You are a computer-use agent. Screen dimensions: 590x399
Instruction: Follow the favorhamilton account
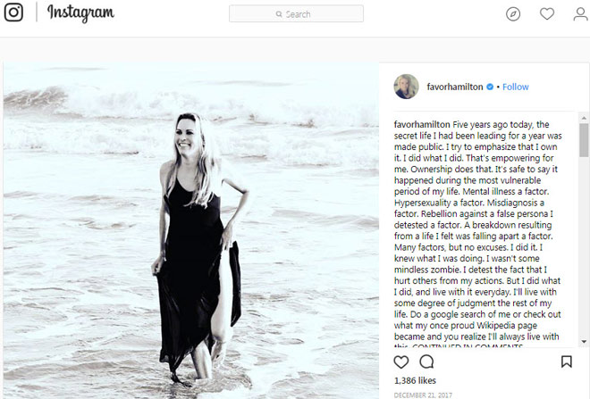point(515,87)
